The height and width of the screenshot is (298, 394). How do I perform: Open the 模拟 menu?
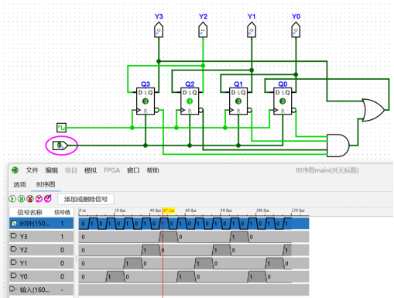coord(91,170)
